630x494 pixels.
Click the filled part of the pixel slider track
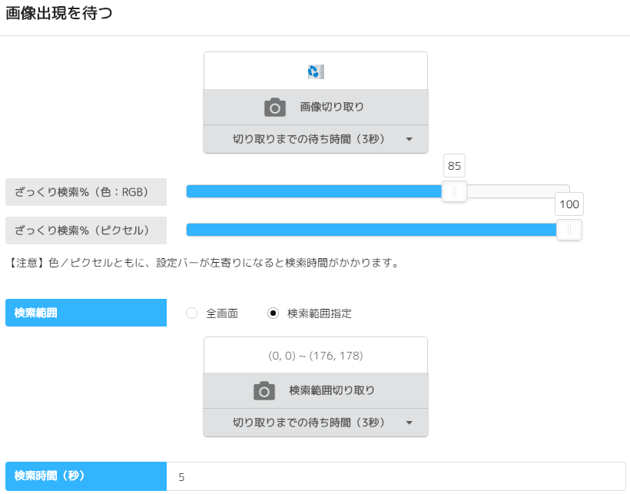[369, 230]
